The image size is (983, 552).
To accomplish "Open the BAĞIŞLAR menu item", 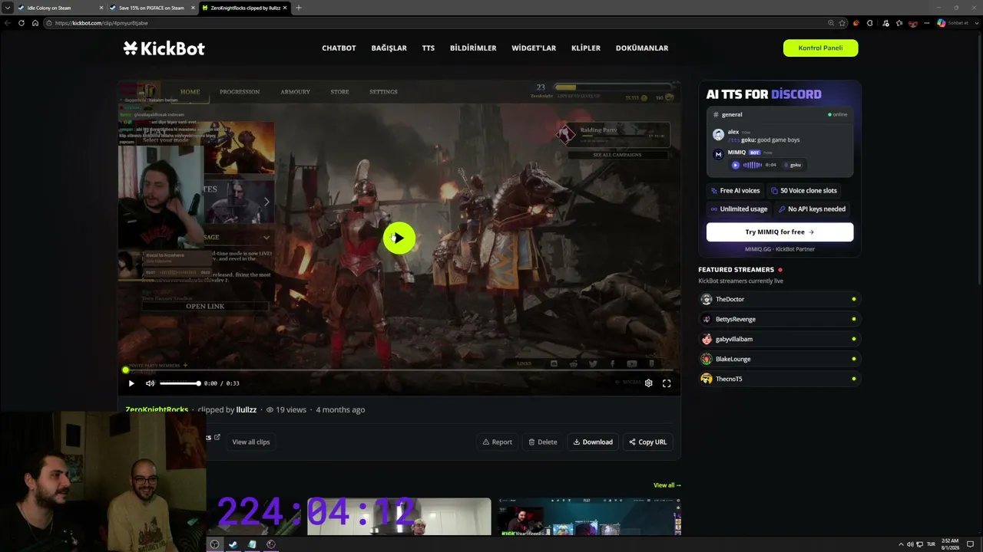I will [x=389, y=48].
